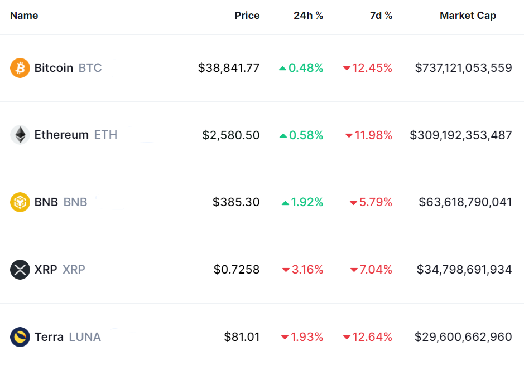
Task: Open the Ethereum coin page link
Action: (61, 135)
